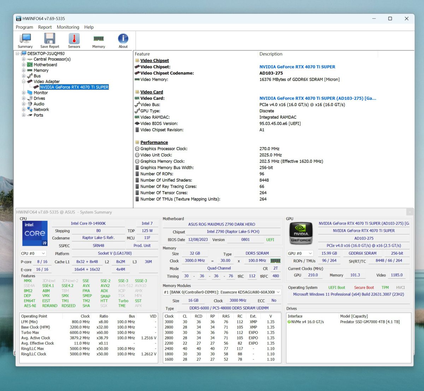Open the memory module BANK 0 selector

point(278,292)
